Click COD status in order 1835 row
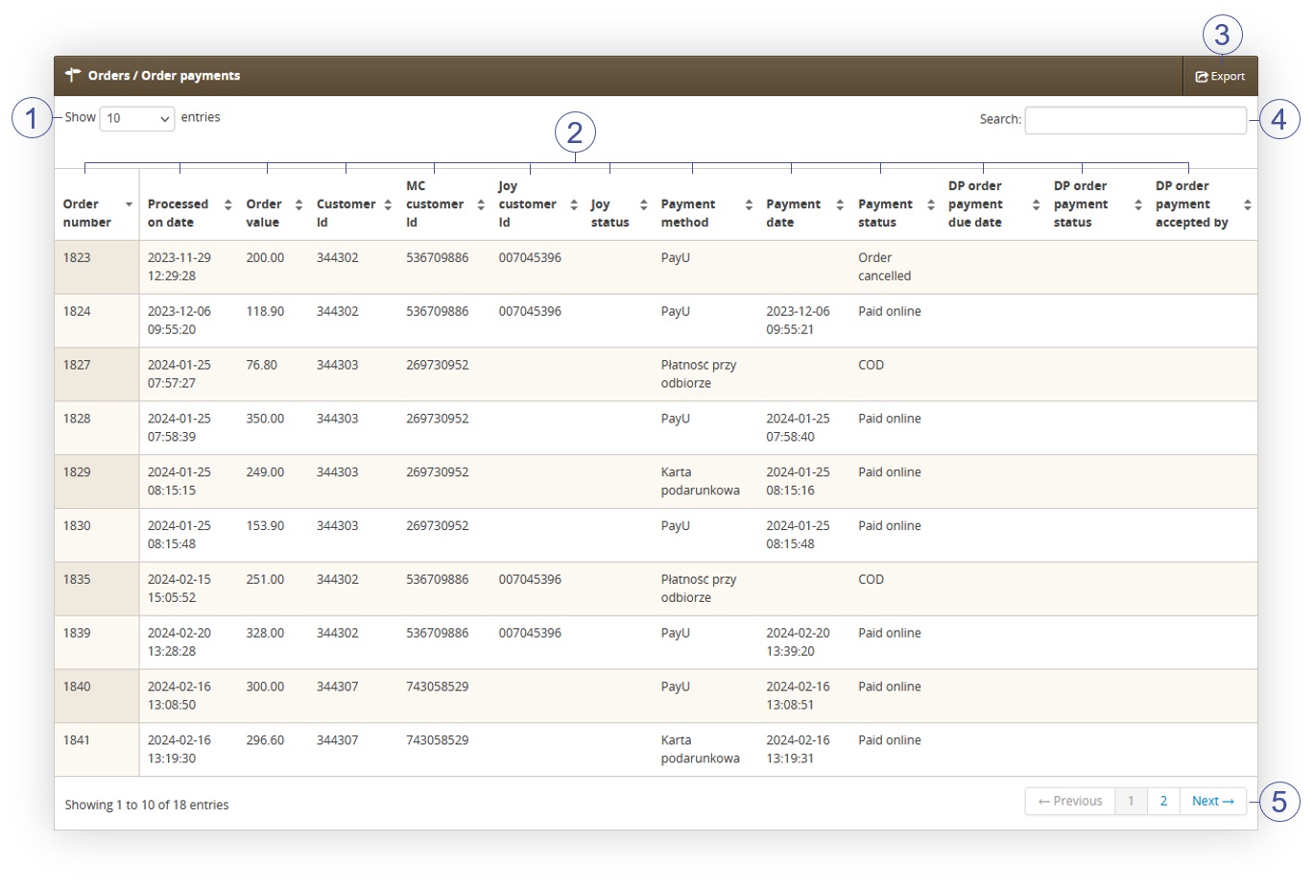This screenshot has height=891, width=1314. pos(871,580)
